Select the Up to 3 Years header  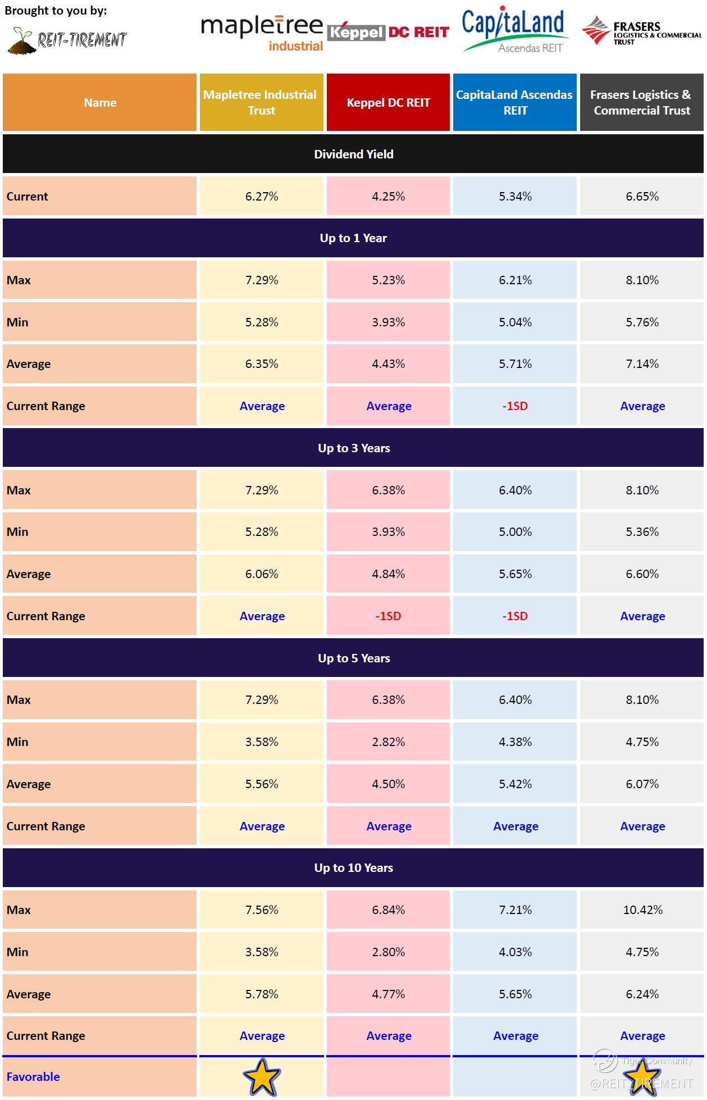[x=353, y=448]
